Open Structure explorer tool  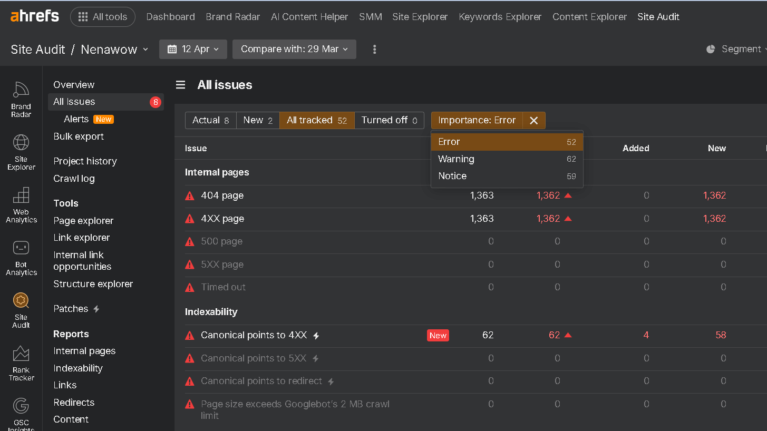pyautogui.click(x=93, y=284)
